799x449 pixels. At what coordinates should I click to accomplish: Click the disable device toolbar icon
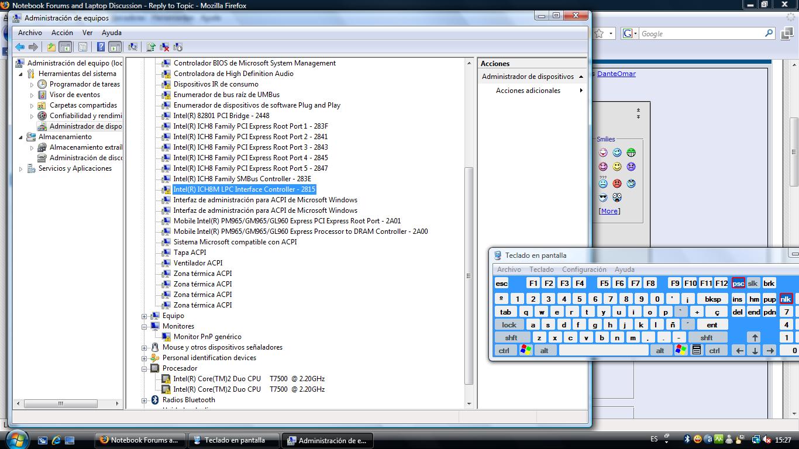click(178, 47)
